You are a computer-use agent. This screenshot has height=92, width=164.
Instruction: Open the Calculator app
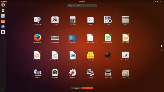[x=73, y=21]
